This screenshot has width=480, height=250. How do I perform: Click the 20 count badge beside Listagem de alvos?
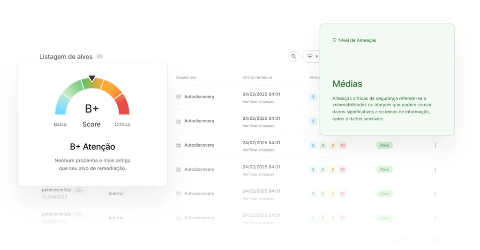point(99,57)
